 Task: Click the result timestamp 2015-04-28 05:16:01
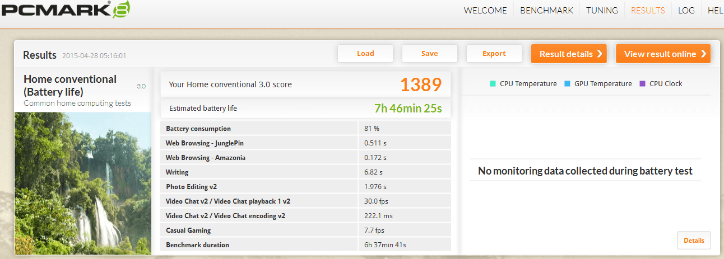click(x=94, y=55)
